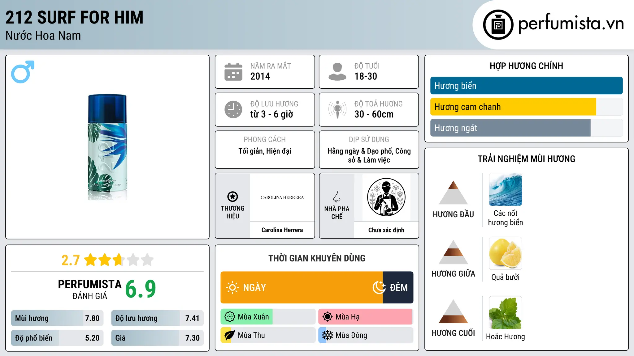Click the Trải nghiệm mùi hương heading
Image resolution: width=634 pixels, height=356 pixels.
tap(526, 159)
